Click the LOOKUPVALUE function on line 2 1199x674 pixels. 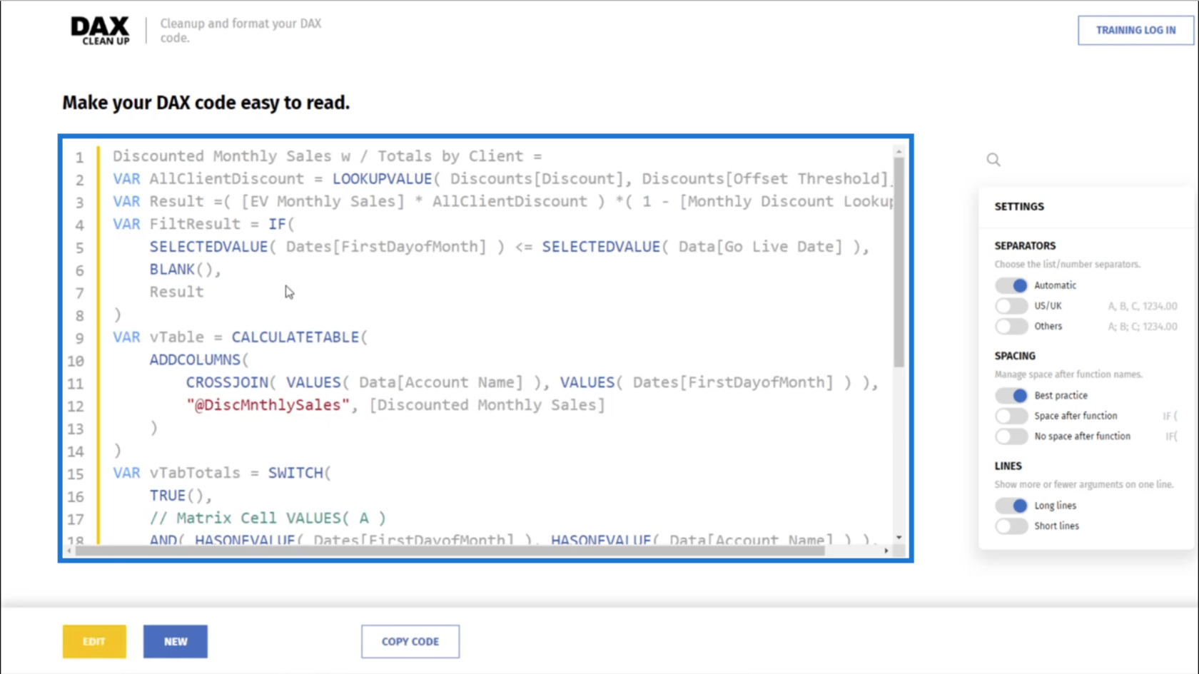point(382,179)
